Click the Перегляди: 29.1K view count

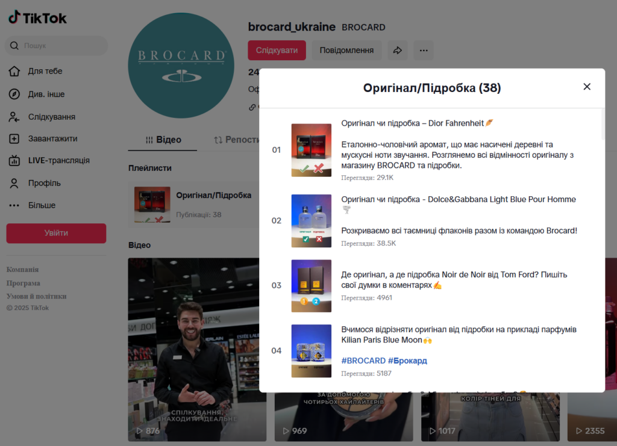pyautogui.click(x=367, y=178)
